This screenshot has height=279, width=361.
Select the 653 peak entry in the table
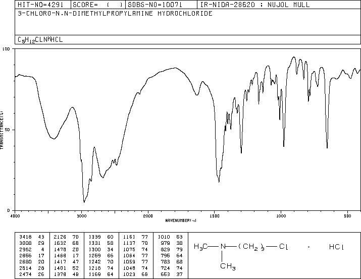click(172, 274)
